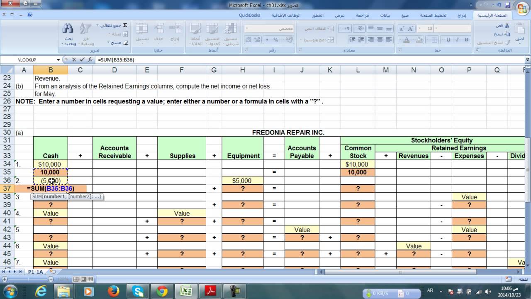Click the AutoSum sigma icon
This screenshot has width=531, height=299.
[x=125, y=25]
